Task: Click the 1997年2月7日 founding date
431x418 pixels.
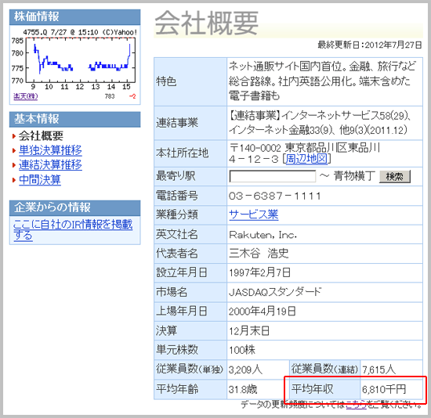Action: click(259, 272)
